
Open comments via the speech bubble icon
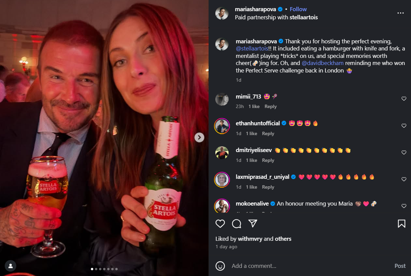click(x=236, y=224)
